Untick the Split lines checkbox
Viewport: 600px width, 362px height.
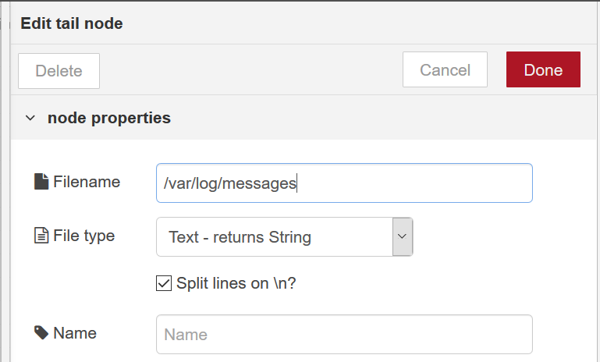(164, 283)
